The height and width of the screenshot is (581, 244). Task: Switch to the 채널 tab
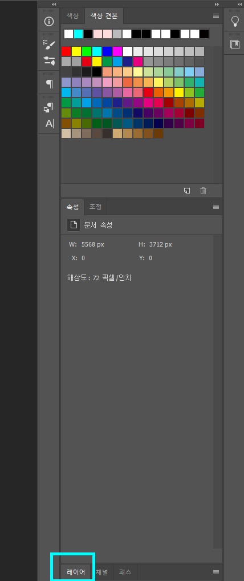102,572
